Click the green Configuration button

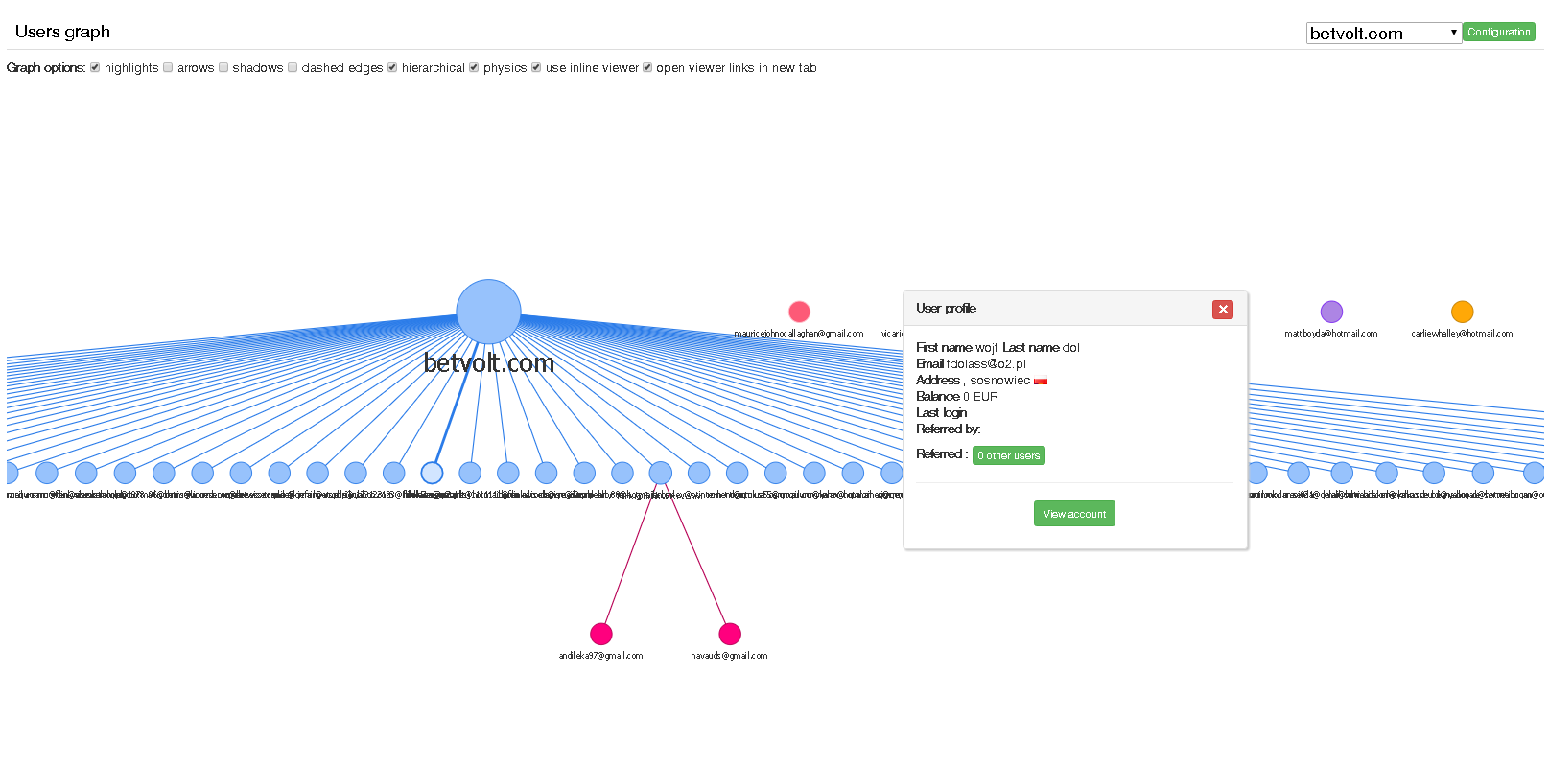coord(1498,32)
